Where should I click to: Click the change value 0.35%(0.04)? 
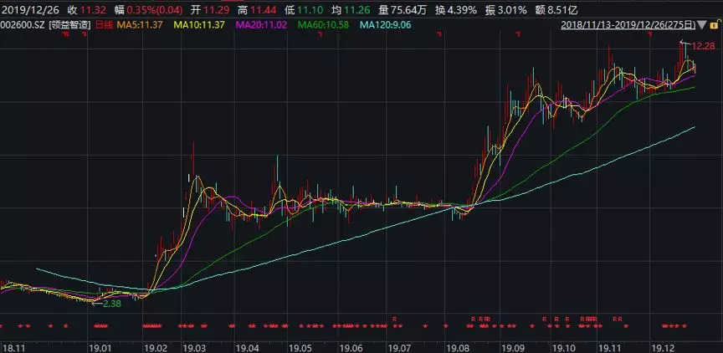tap(154, 9)
